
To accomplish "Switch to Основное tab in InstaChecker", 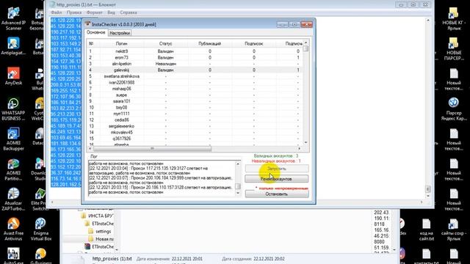I will 96,32.
